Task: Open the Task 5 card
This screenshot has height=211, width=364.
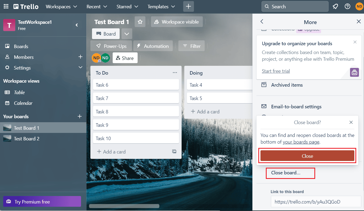Action: (220, 98)
